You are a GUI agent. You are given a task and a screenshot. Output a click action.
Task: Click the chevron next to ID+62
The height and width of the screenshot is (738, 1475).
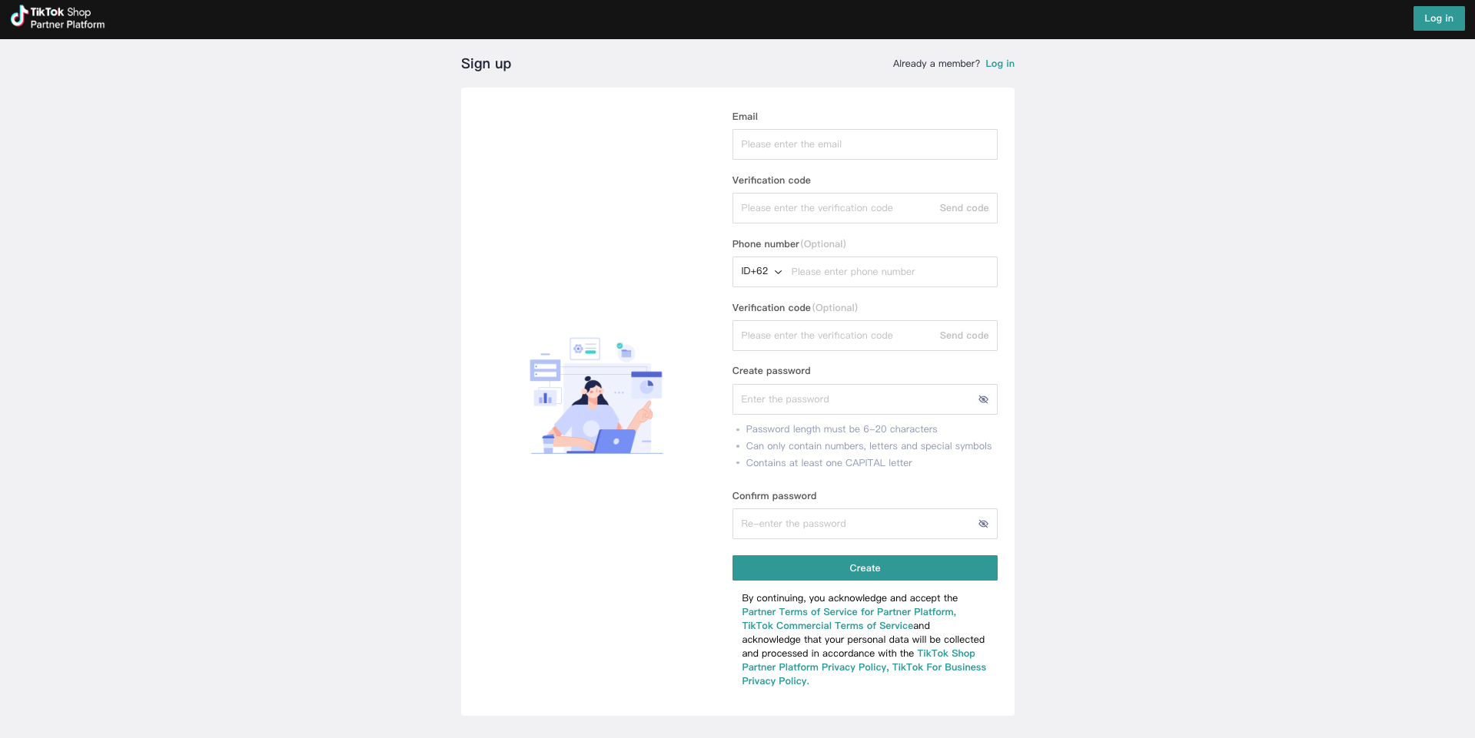[778, 272]
